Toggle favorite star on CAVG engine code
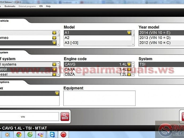 (x=129, y=64)
